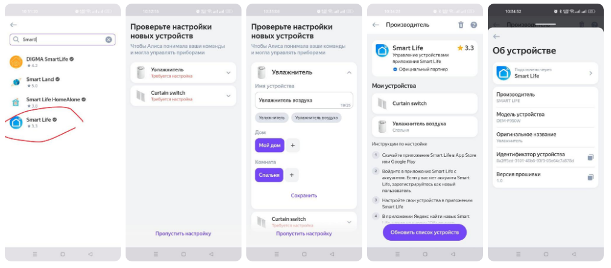Copy the firmware version value

click(x=590, y=177)
